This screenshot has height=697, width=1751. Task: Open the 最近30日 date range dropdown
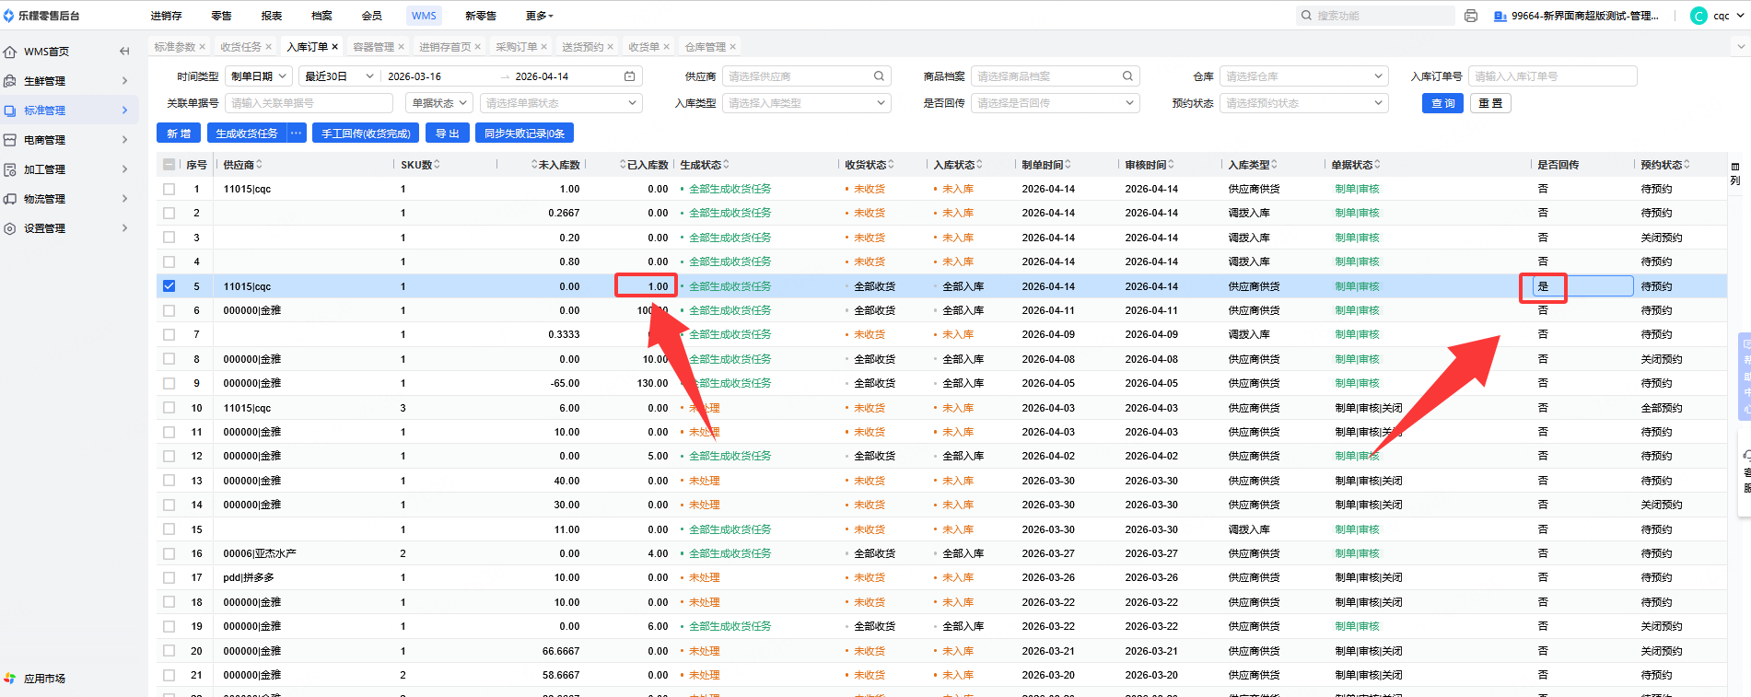click(339, 76)
